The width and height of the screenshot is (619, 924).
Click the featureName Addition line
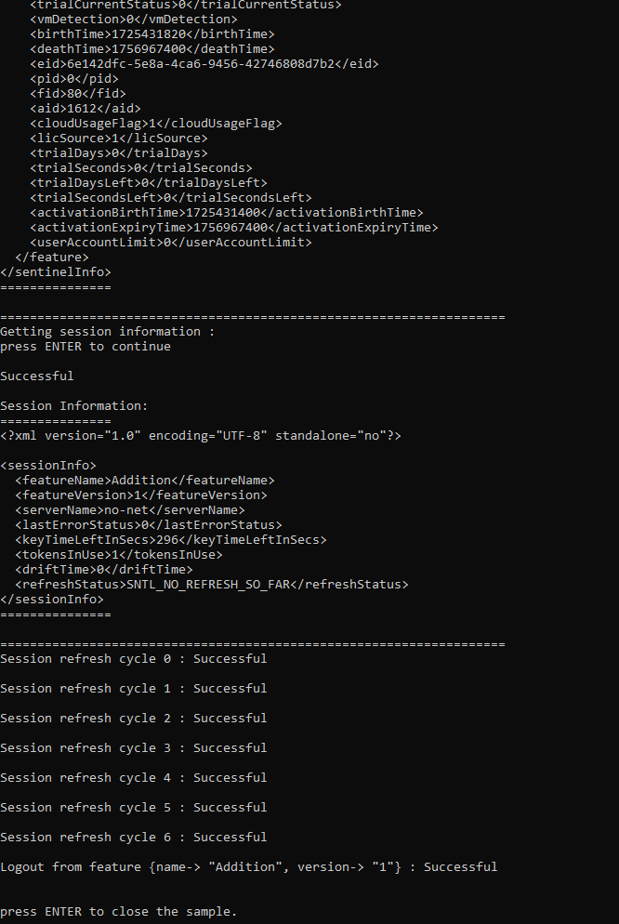[x=145, y=481]
